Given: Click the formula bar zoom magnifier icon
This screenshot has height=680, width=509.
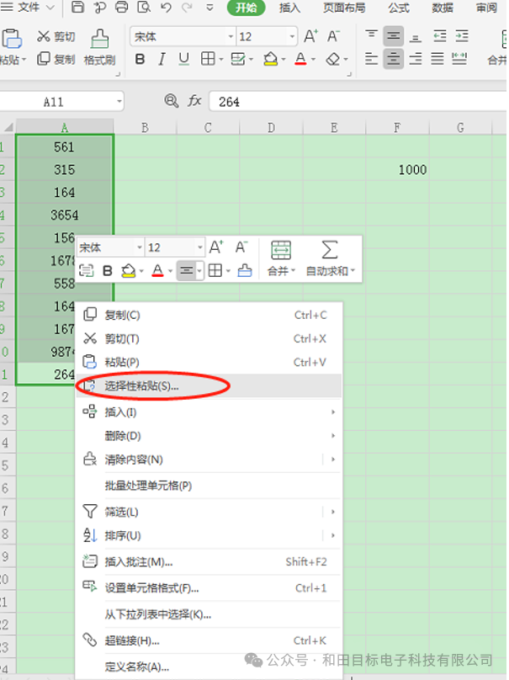Looking at the screenshot, I should [172, 102].
